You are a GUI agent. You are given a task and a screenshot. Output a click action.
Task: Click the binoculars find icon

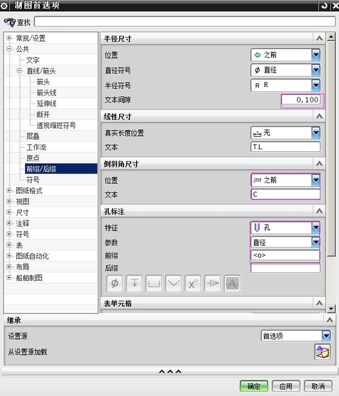pyautogui.click(x=10, y=22)
